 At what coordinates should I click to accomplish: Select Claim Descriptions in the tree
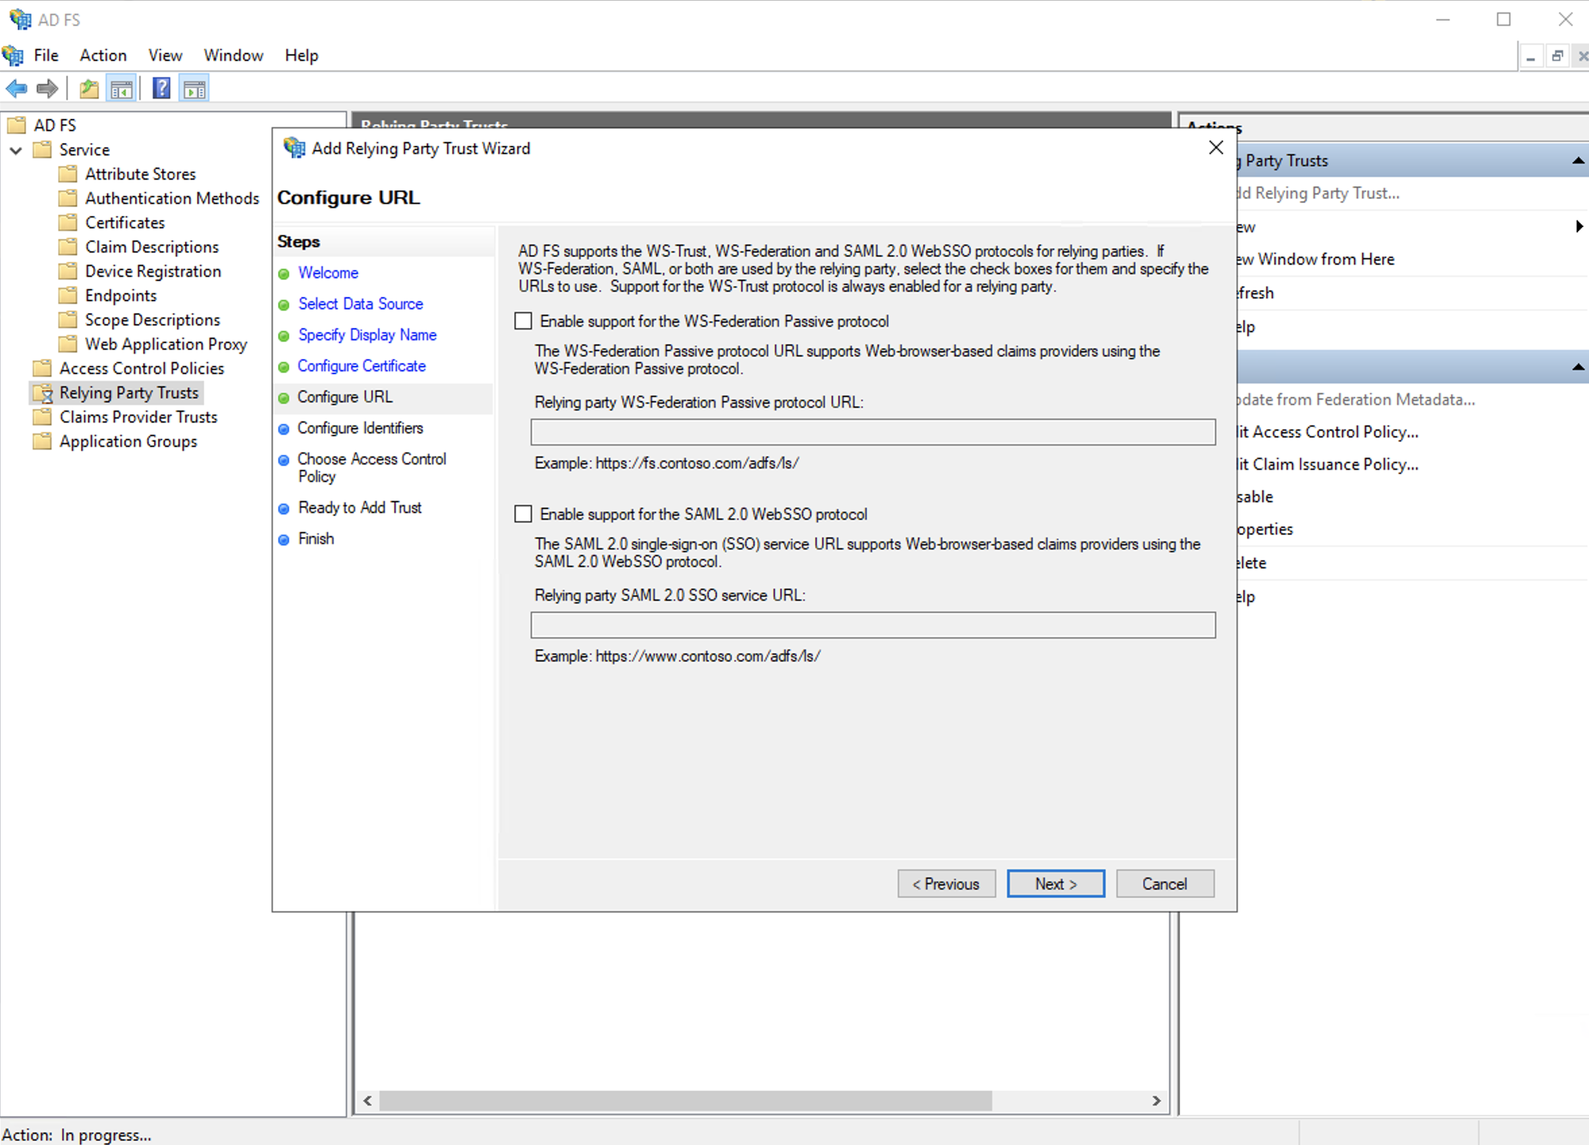(x=151, y=246)
